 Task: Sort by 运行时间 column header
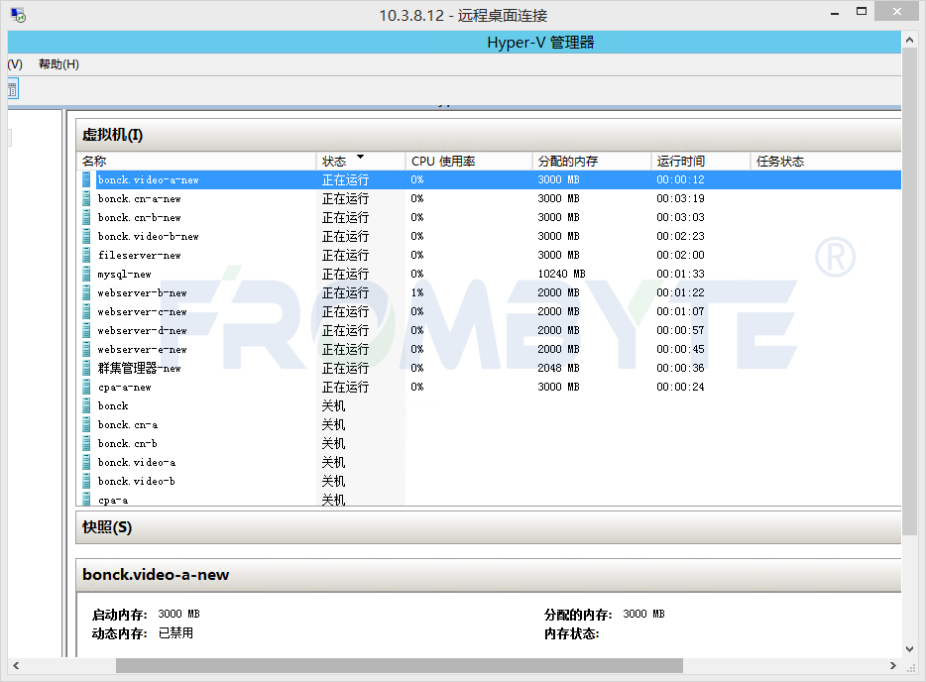[x=700, y=161]
